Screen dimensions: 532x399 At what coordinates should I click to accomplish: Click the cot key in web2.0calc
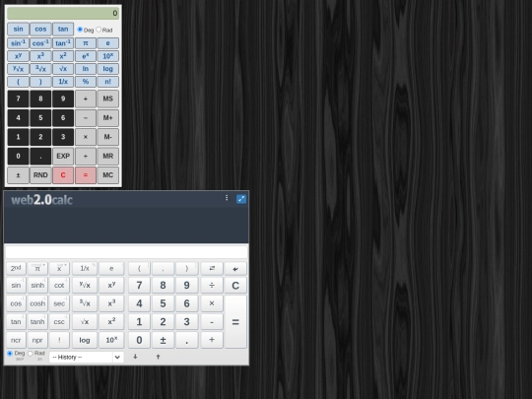tap(59, 286)
